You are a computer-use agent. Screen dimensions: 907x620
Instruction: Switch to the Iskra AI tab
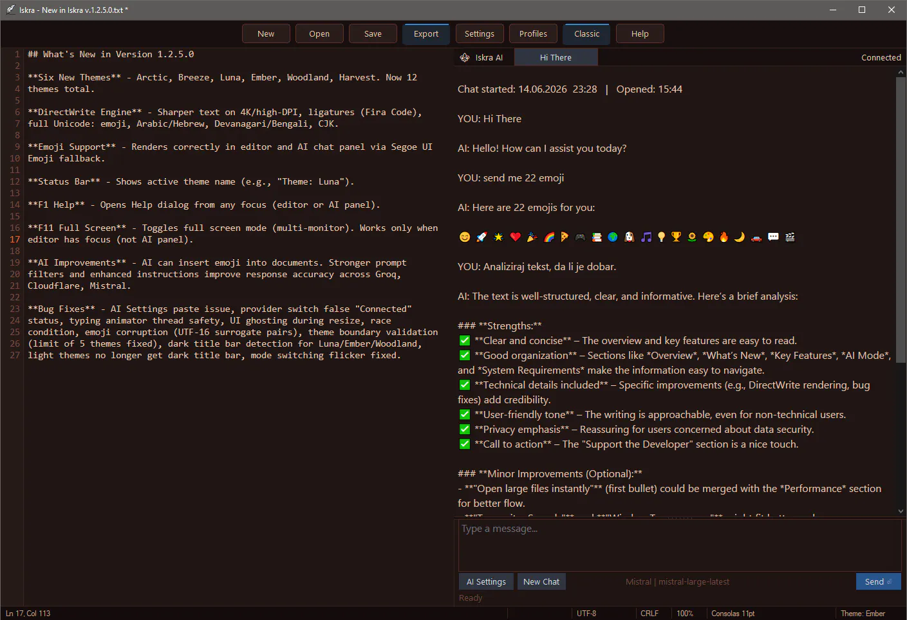click(x=483, y=57)
